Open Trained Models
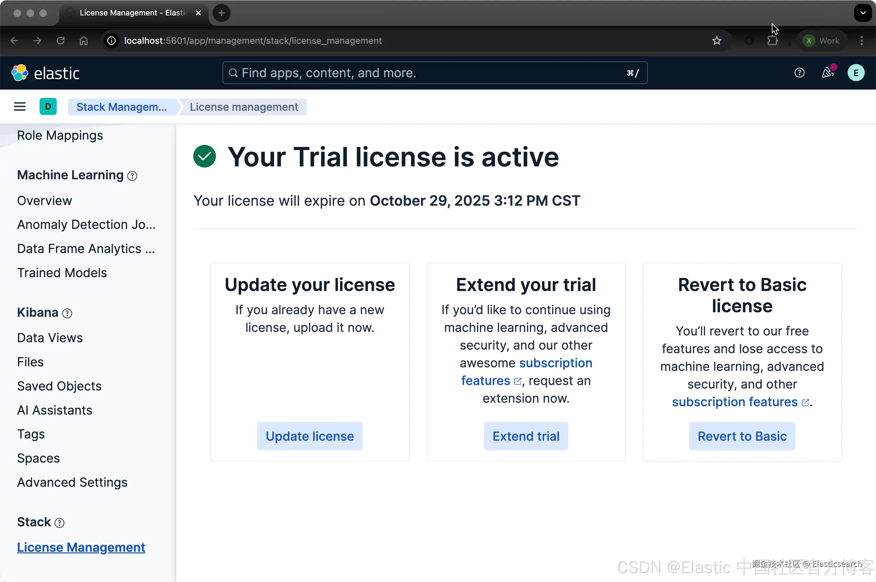The height and width of the screenshot is (582, 876). click(62, 273)
